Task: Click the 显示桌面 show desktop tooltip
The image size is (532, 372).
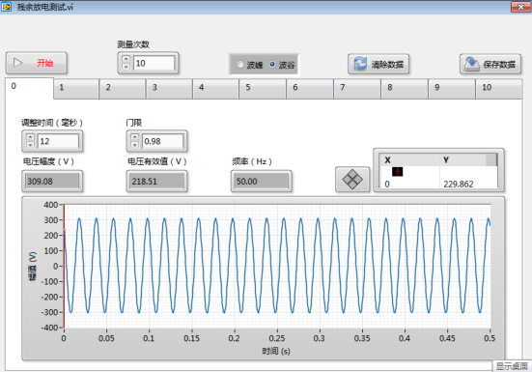Action: (x=512, y=366)
